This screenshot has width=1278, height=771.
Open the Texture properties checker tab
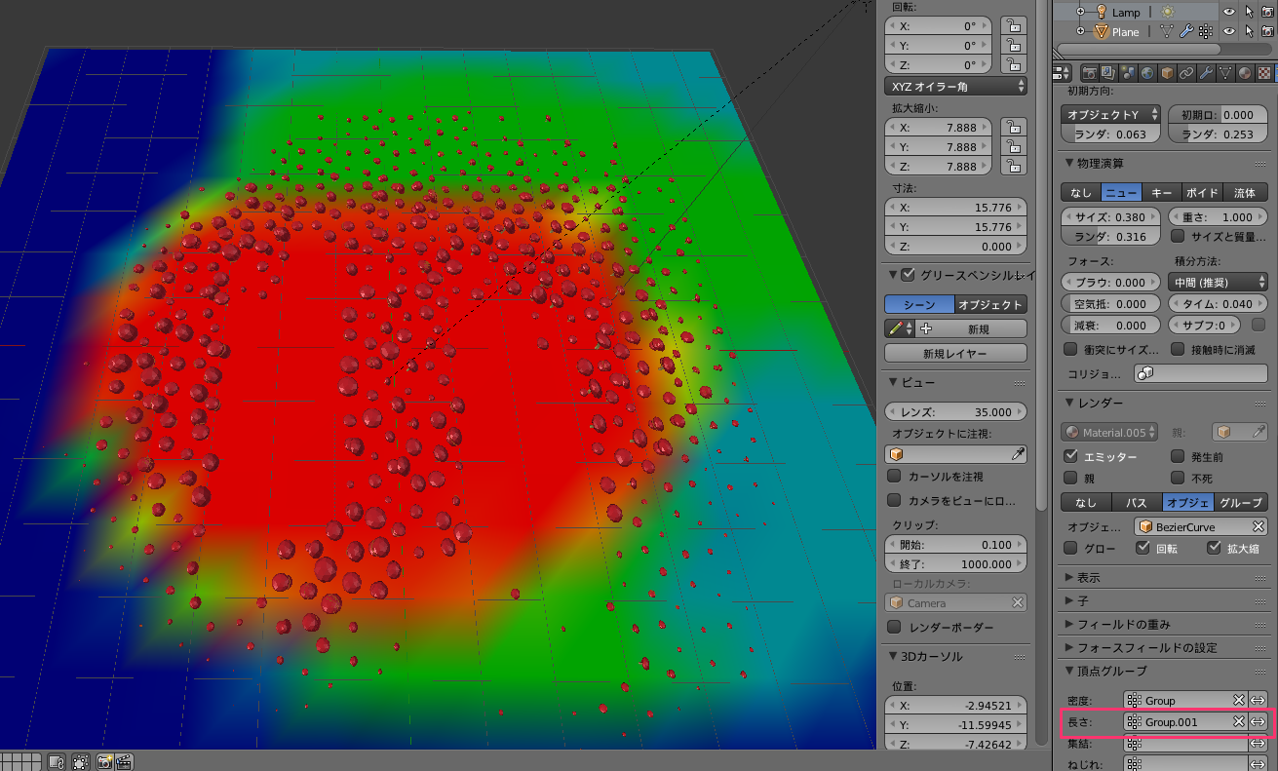click(x=1264, y=73)
